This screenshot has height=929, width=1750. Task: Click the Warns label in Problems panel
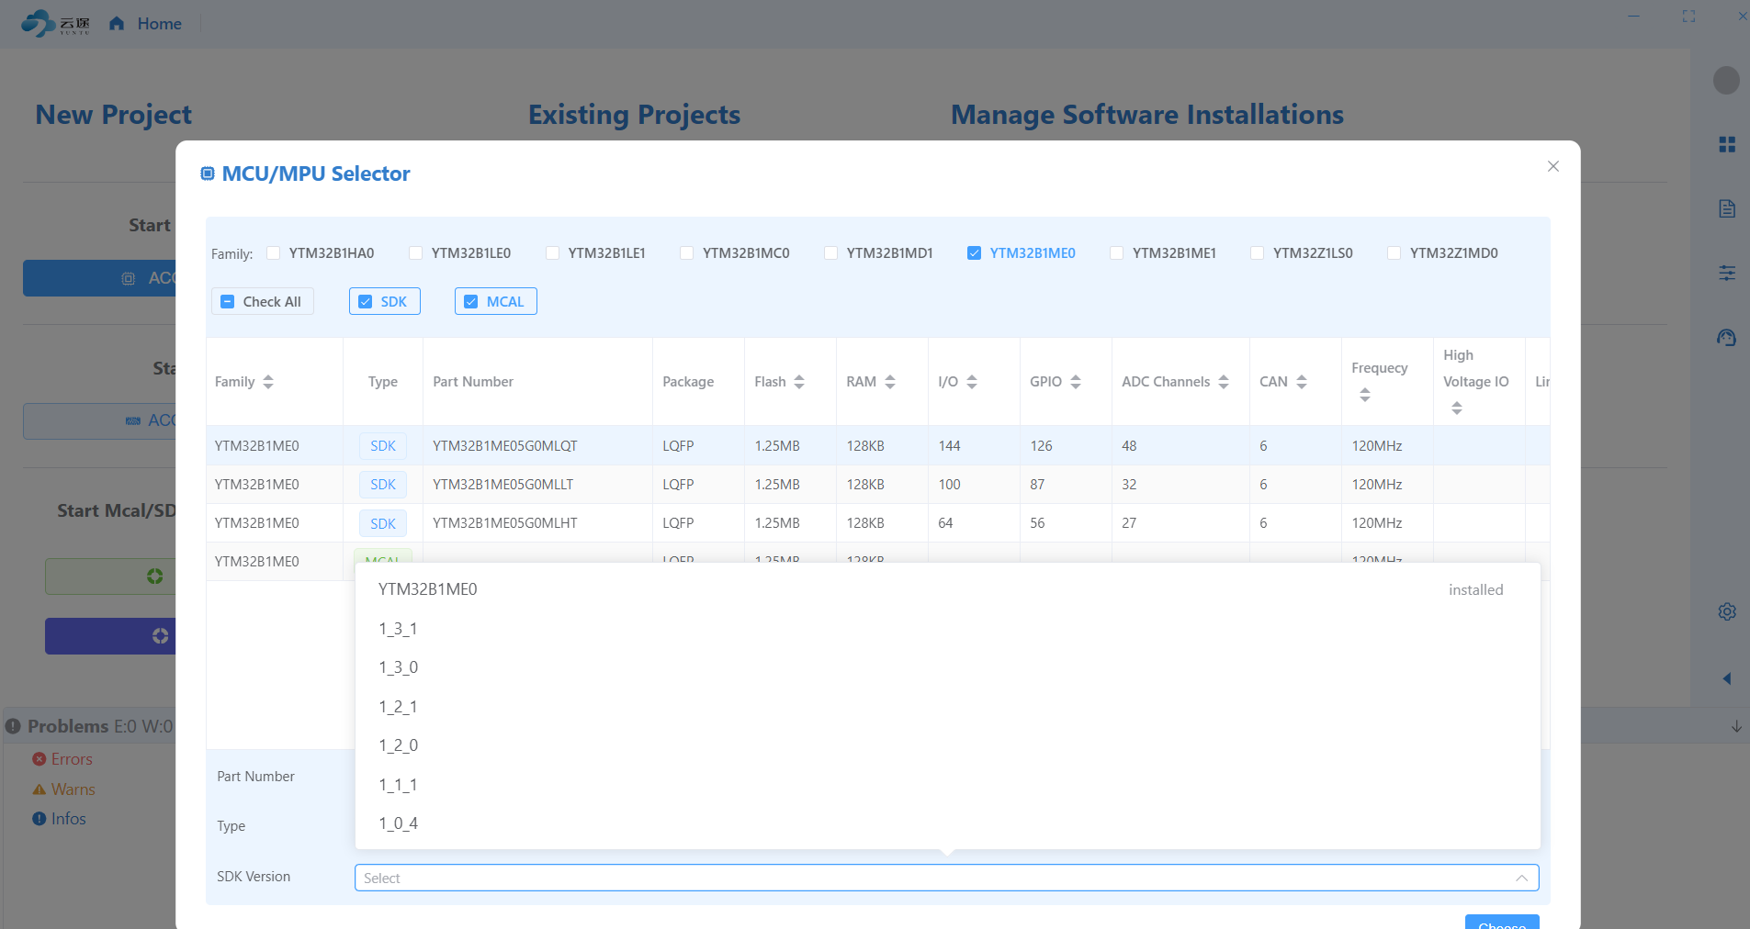[73, 789]
